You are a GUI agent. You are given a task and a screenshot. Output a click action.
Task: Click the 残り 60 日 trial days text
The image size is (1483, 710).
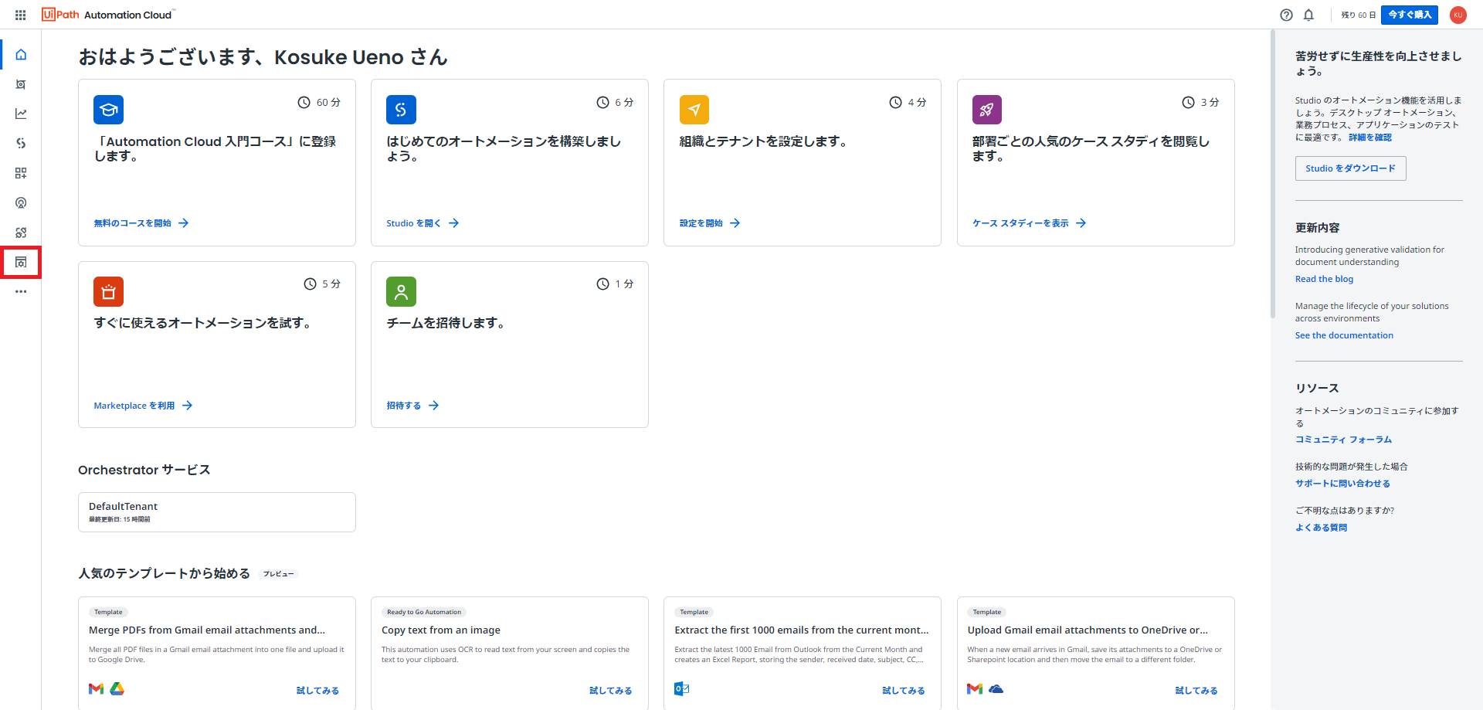pyautogui.click(x=1358, y=15)
